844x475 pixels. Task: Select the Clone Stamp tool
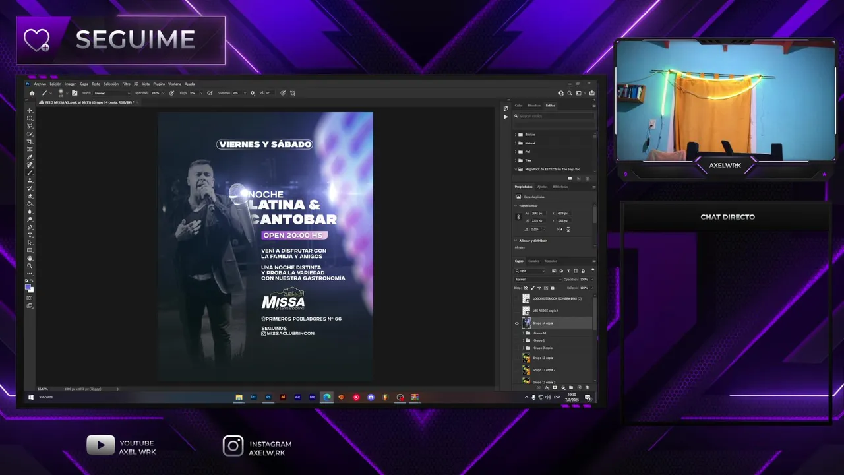30,180
